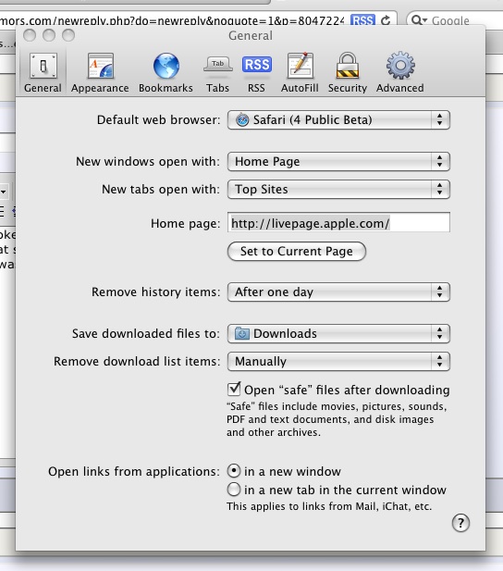Go to the AutoFill preferences pane
Viewport: 503px width, 571px height.
[300, 72]
